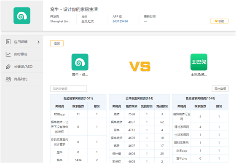Click keyword 屋牛 in my exclusive table
The height and width of the screenshot is (163, 236).
tap(59, 152)
